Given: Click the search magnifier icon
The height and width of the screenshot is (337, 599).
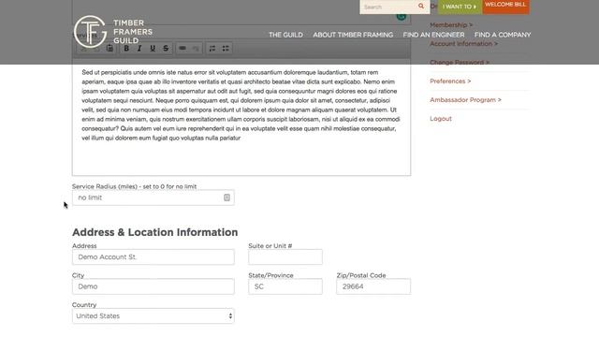Looking at the screenshot, I should coord(421,7).
